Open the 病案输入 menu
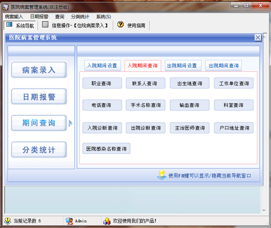 click(14, 17)
